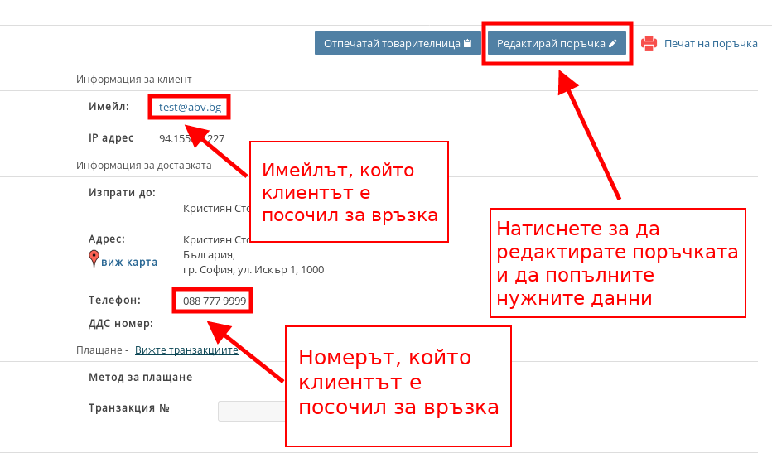The image size is (772, 458).
Task: Follow the Вижте транзакциите link
Action: (x=186, y=350)
